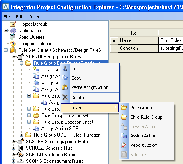Select the Dictionaries book icon
This screenshot has height=164, width=183.
tap(13, 31)
